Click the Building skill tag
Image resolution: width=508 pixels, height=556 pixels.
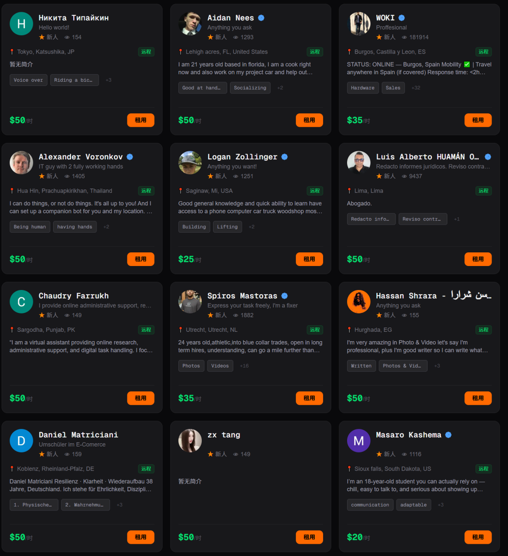click(x=194, y=227)
